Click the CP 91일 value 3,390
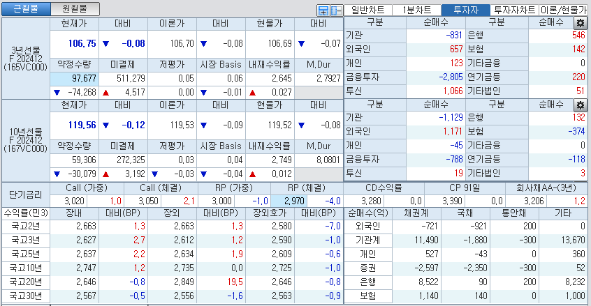 (452, 201)
